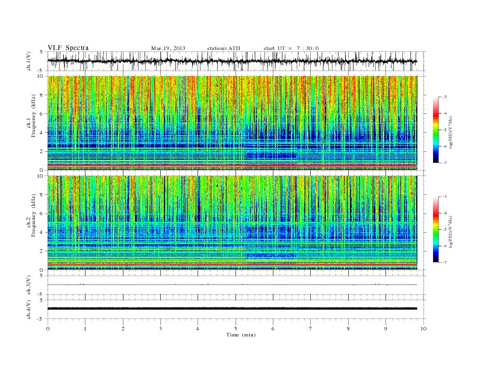Click time axis tick label "6"
Viewport: 477px width, 369px height.
273,329
